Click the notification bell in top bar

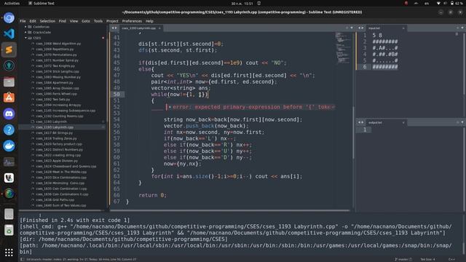tap(259, 3)
